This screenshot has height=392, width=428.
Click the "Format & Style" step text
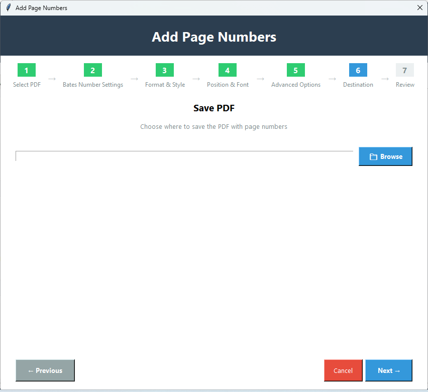[x=164, y=85]
